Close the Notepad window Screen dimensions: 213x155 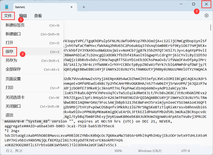(206, 4)
